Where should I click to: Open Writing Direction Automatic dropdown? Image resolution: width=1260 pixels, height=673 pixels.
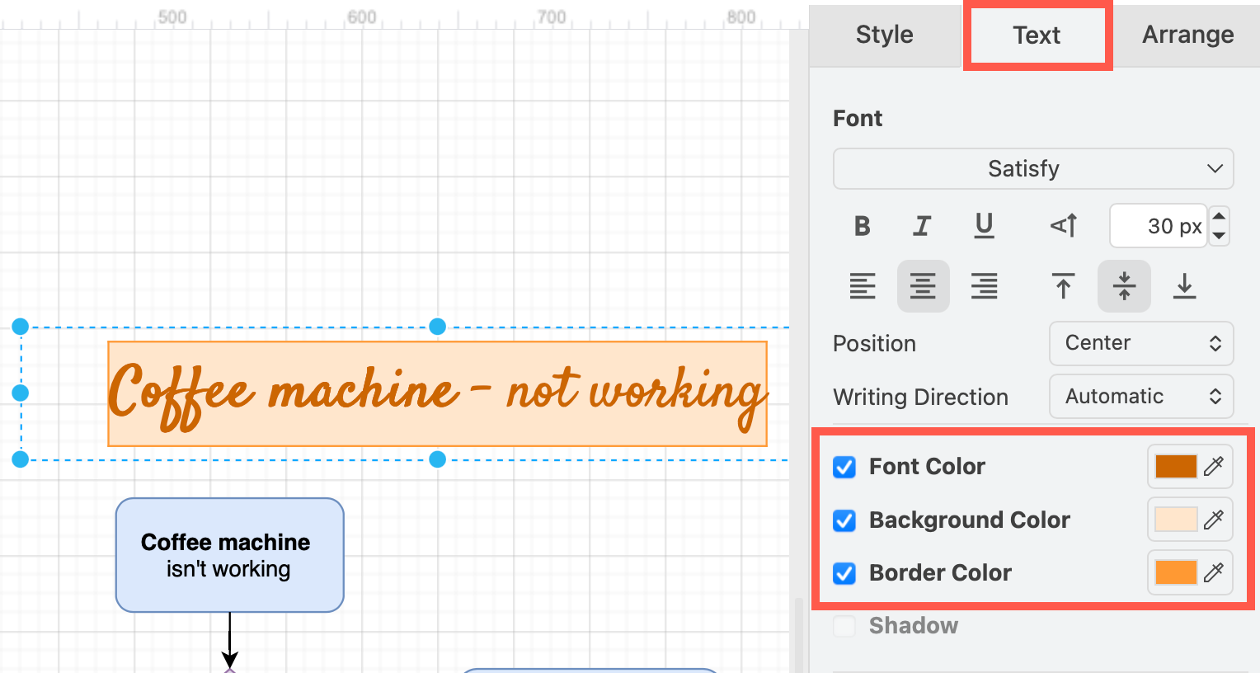click(x=1141, y=397)
